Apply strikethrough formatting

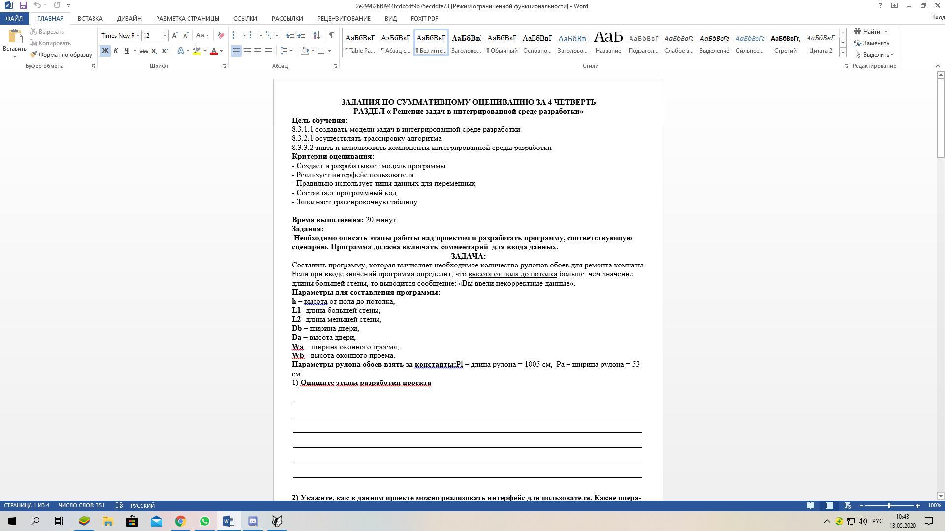[x=143, y=51]
